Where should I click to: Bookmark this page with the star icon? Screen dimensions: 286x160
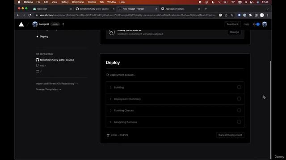click(x=232, y=15)
